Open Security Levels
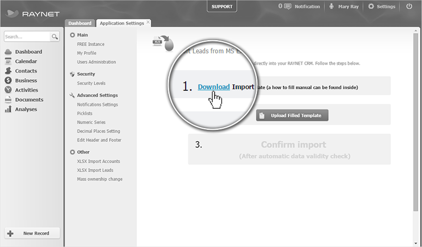Image resolution: width=422 pixels, height=247 pixels. [x=91, y=83]
